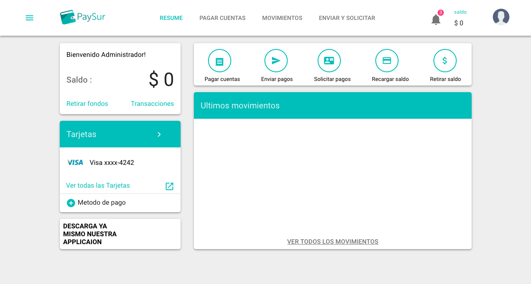Switch to the MOVIMIENTOS tab
The height and width of the screenshot is (284, 531).
tap(282, 18)
